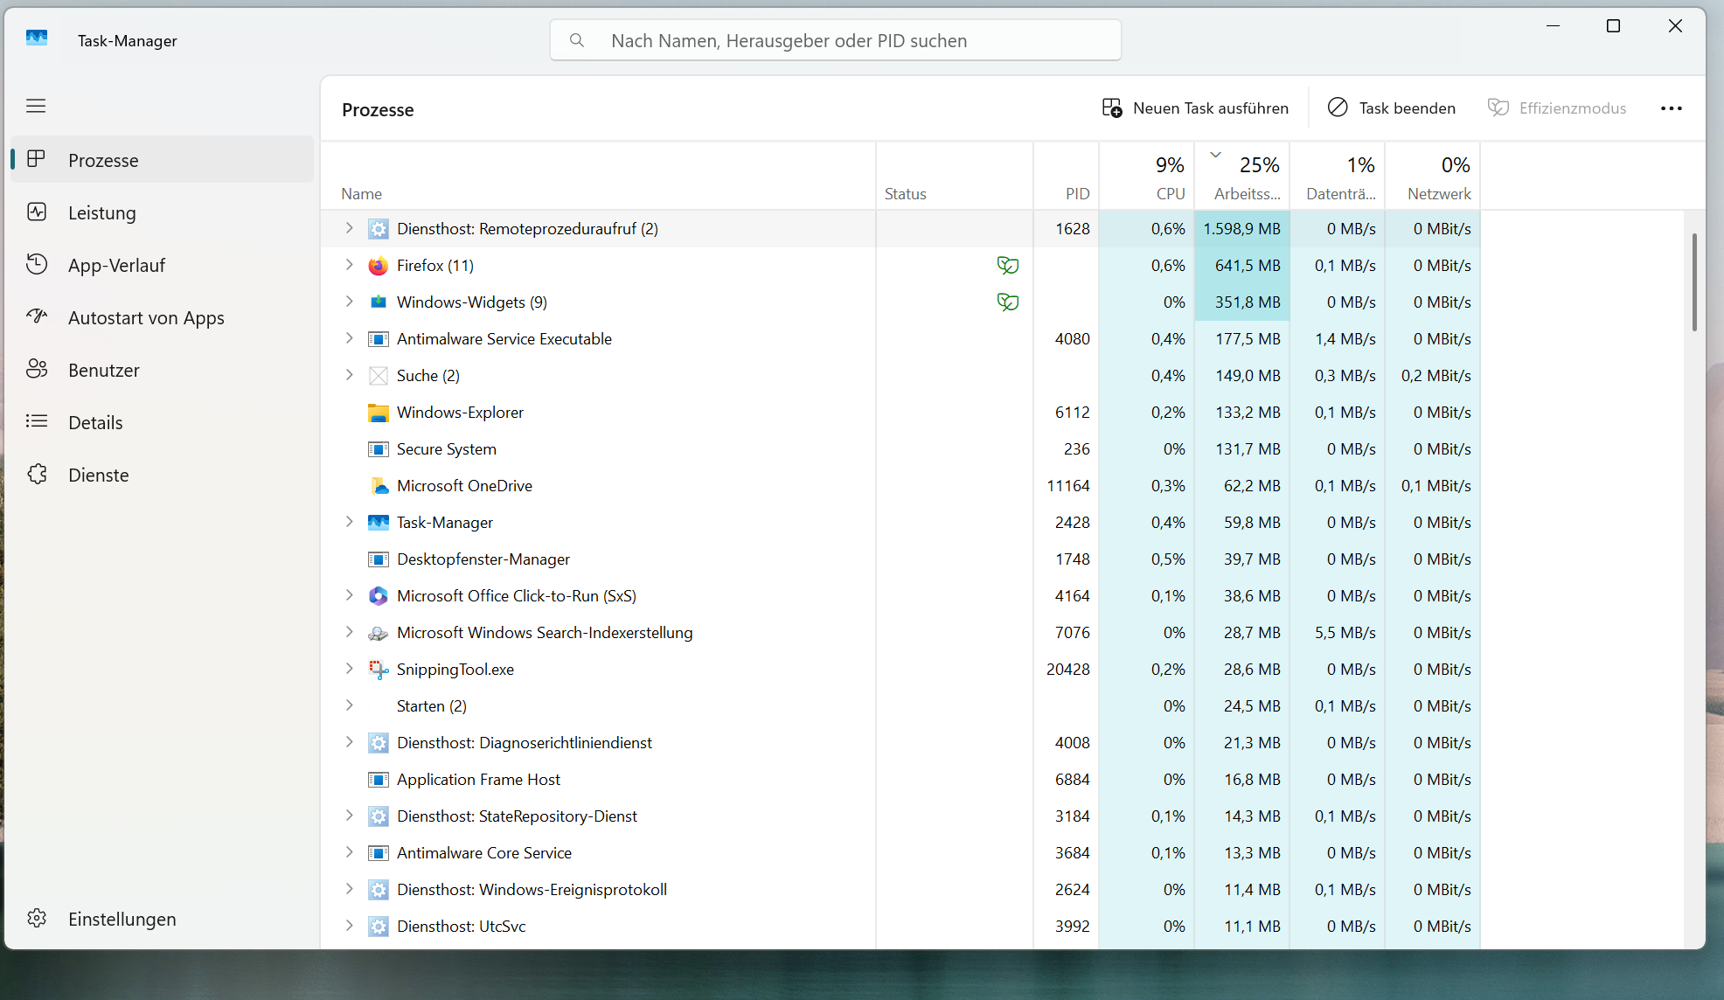Open the three-dot more options menu
Viewport: 1724px width, 1000px height.
point(1672,108)
